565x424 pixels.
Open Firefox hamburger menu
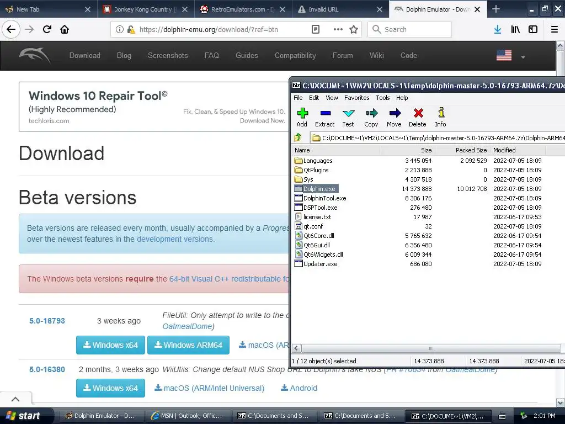(555, 29)
